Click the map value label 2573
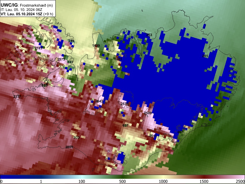245x184 pixels. point(61,59)
